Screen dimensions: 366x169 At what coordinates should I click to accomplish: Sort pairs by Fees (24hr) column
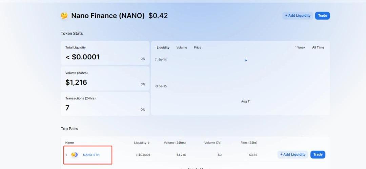(248, 143)
